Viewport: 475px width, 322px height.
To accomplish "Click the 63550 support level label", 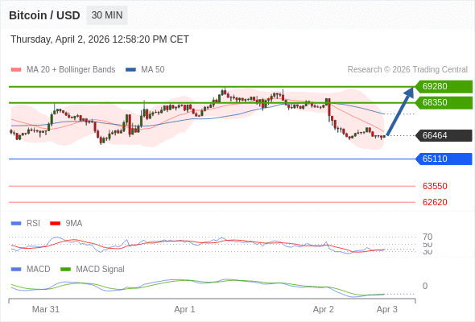I will (435, 186).
